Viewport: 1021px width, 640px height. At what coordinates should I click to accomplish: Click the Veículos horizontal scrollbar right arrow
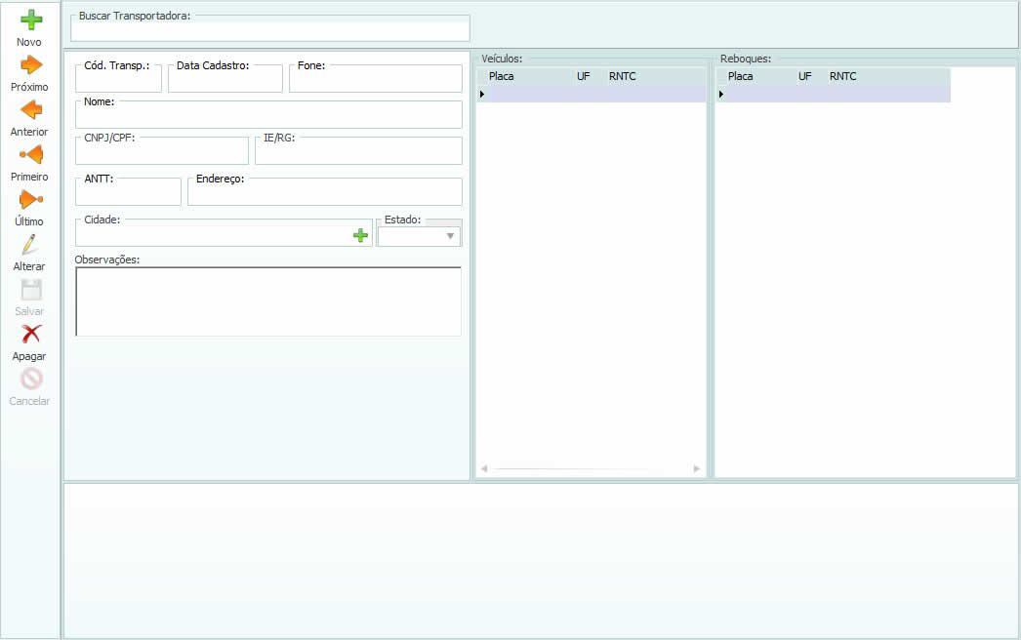(x=697, y=469)
